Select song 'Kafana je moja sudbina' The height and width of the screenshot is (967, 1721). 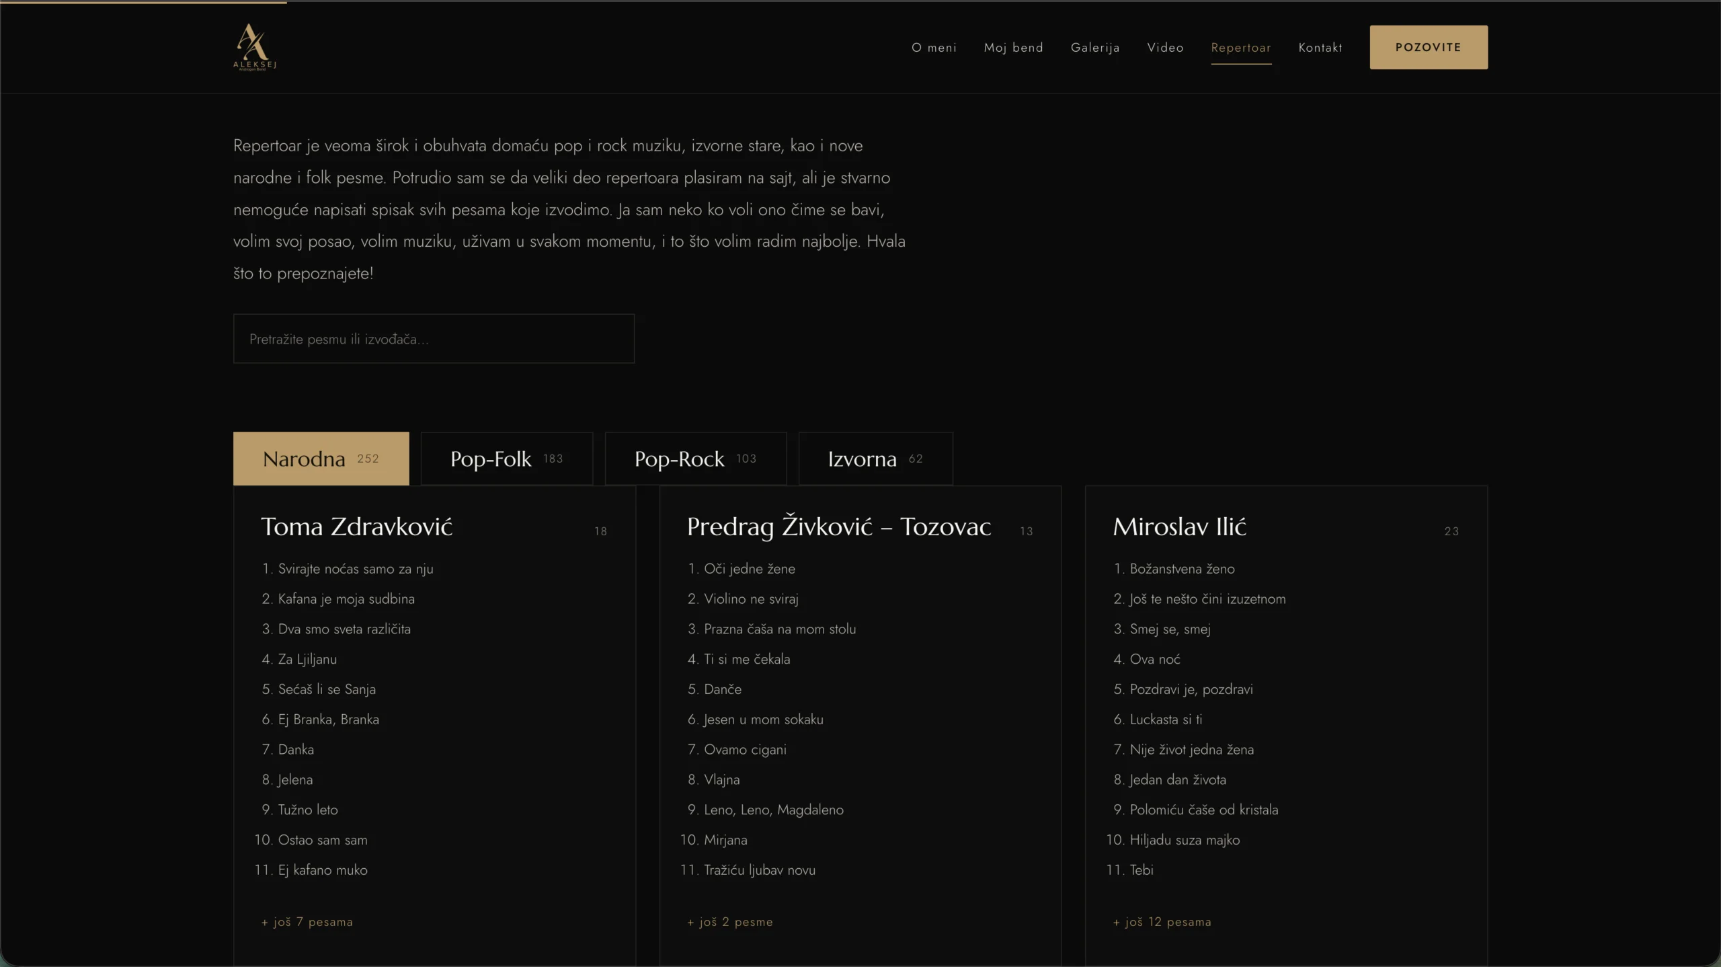pyautogui.click(x=346, y=599)
